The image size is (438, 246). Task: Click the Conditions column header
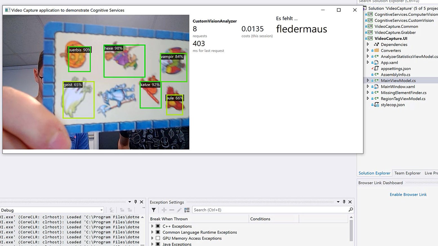(x=274, y=219)
